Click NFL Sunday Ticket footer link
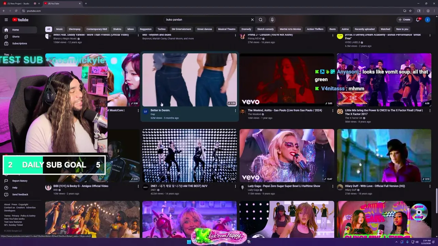The image size is (438, 246). [13, 225]
